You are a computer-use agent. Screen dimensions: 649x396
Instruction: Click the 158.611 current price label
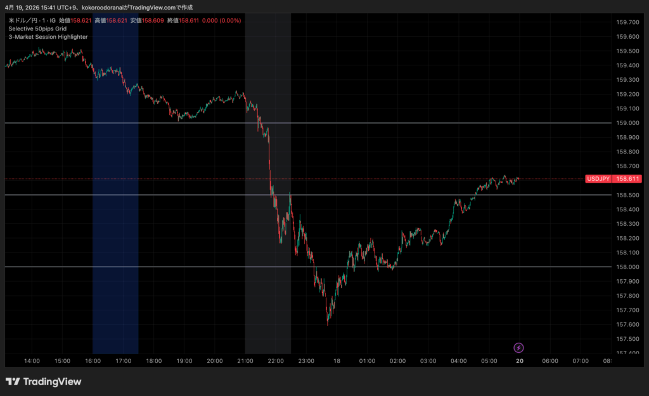626,179
